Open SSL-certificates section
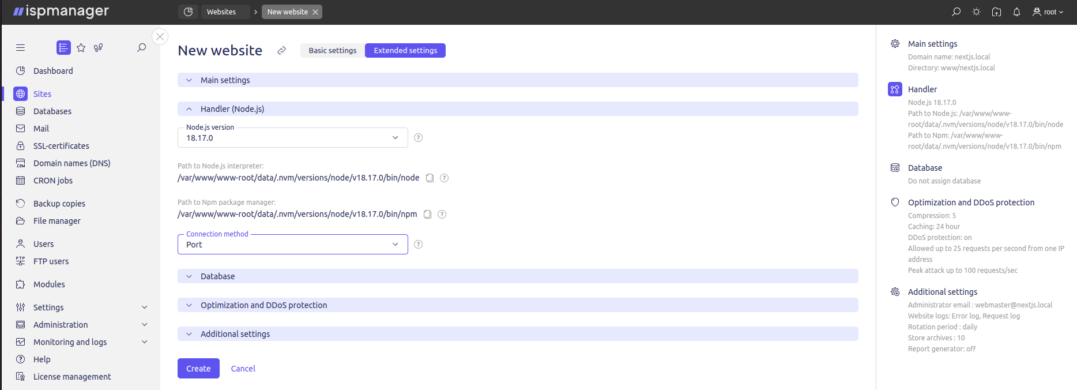The image size is (1077, 390). (x=61, y=146)
